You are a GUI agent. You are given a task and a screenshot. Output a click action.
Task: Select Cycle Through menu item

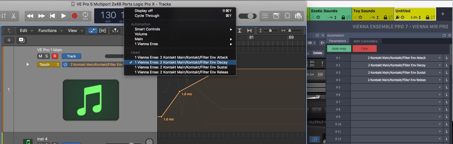pos(180,16)
